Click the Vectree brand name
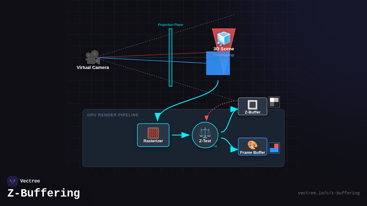Image resolution: width=367 pixels, height=206 pixels. coord(30,181)
